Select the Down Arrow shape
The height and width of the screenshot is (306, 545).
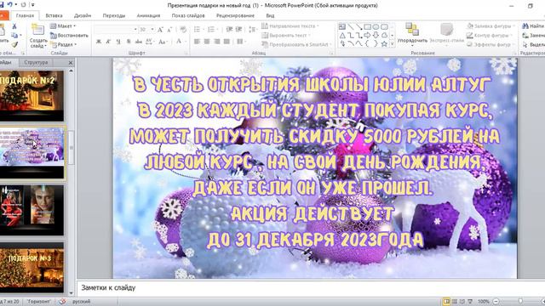point(376,36)
